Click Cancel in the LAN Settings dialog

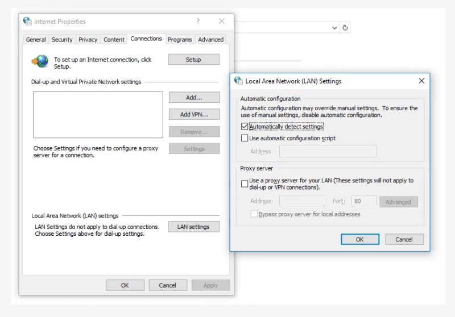[404, 239]
